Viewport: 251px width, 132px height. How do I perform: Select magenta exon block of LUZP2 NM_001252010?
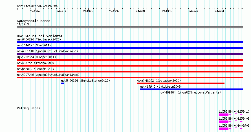(224, 115)
